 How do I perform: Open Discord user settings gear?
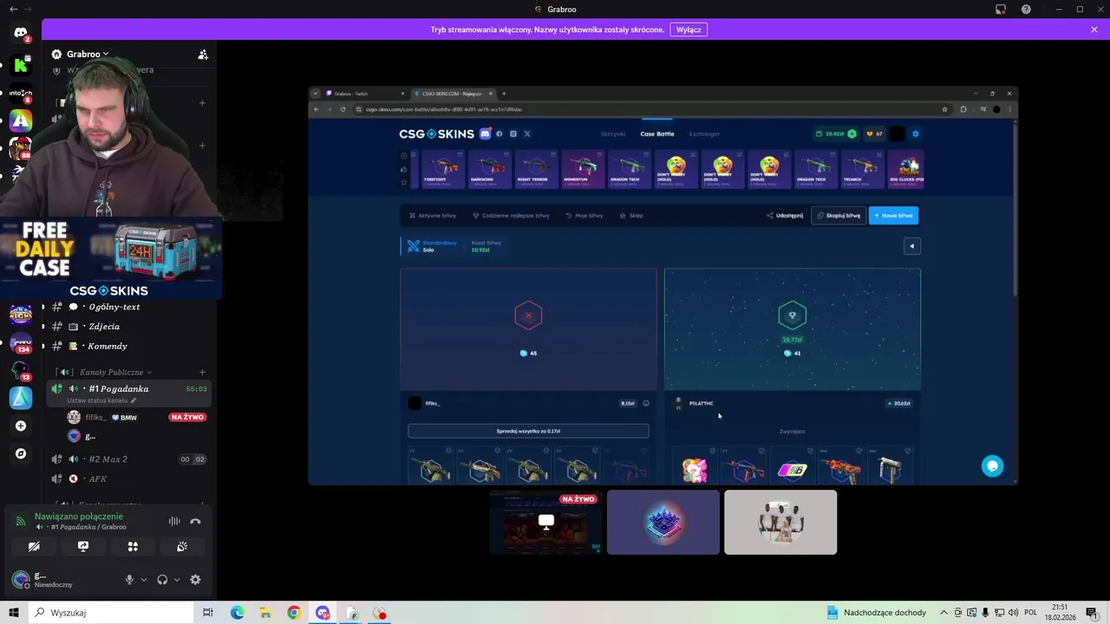coord(195,580)
